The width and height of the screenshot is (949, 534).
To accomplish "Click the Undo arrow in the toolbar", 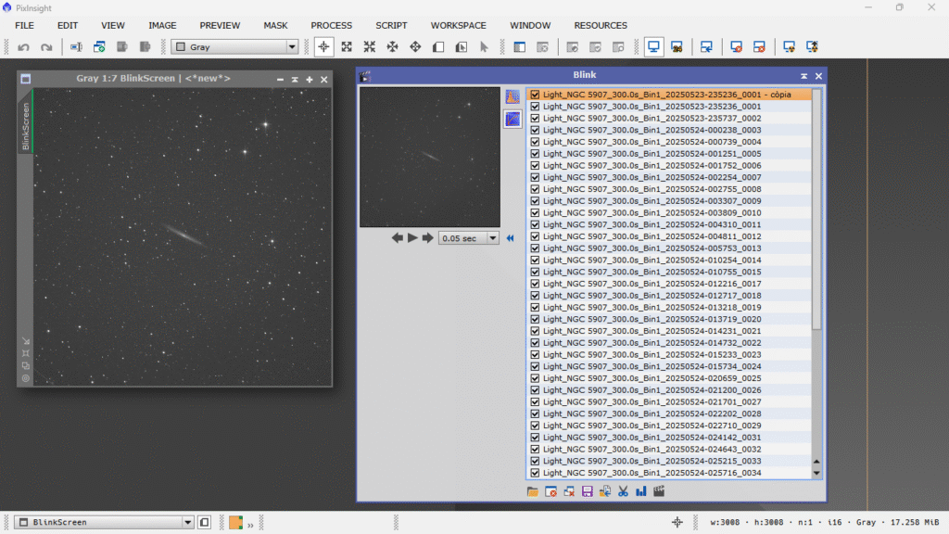I will (x=24, y=46).
